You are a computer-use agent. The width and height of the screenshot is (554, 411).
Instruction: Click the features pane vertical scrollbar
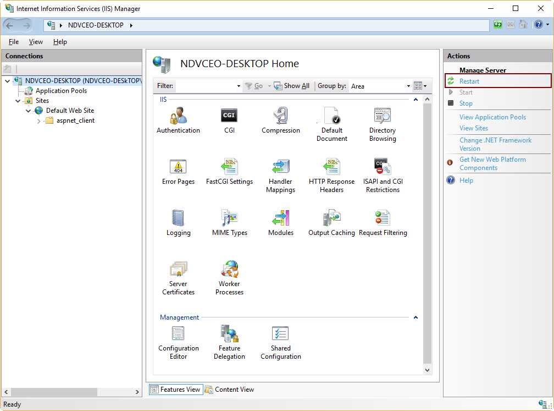tap(427, 231)
